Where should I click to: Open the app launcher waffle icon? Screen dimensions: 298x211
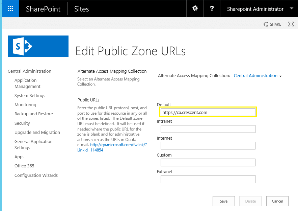click(10, 9)
